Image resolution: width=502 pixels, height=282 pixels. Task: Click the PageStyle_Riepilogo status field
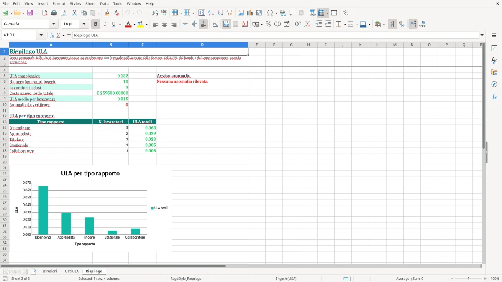point(186,279)
